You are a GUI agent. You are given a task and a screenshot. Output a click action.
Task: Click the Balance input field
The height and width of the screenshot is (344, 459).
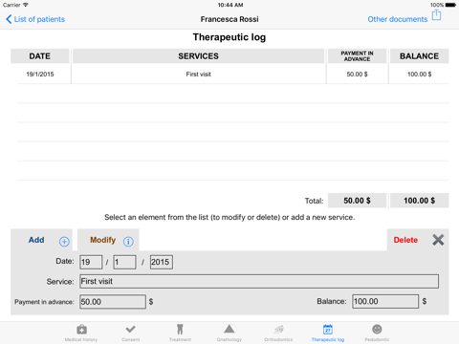[385, 301]
